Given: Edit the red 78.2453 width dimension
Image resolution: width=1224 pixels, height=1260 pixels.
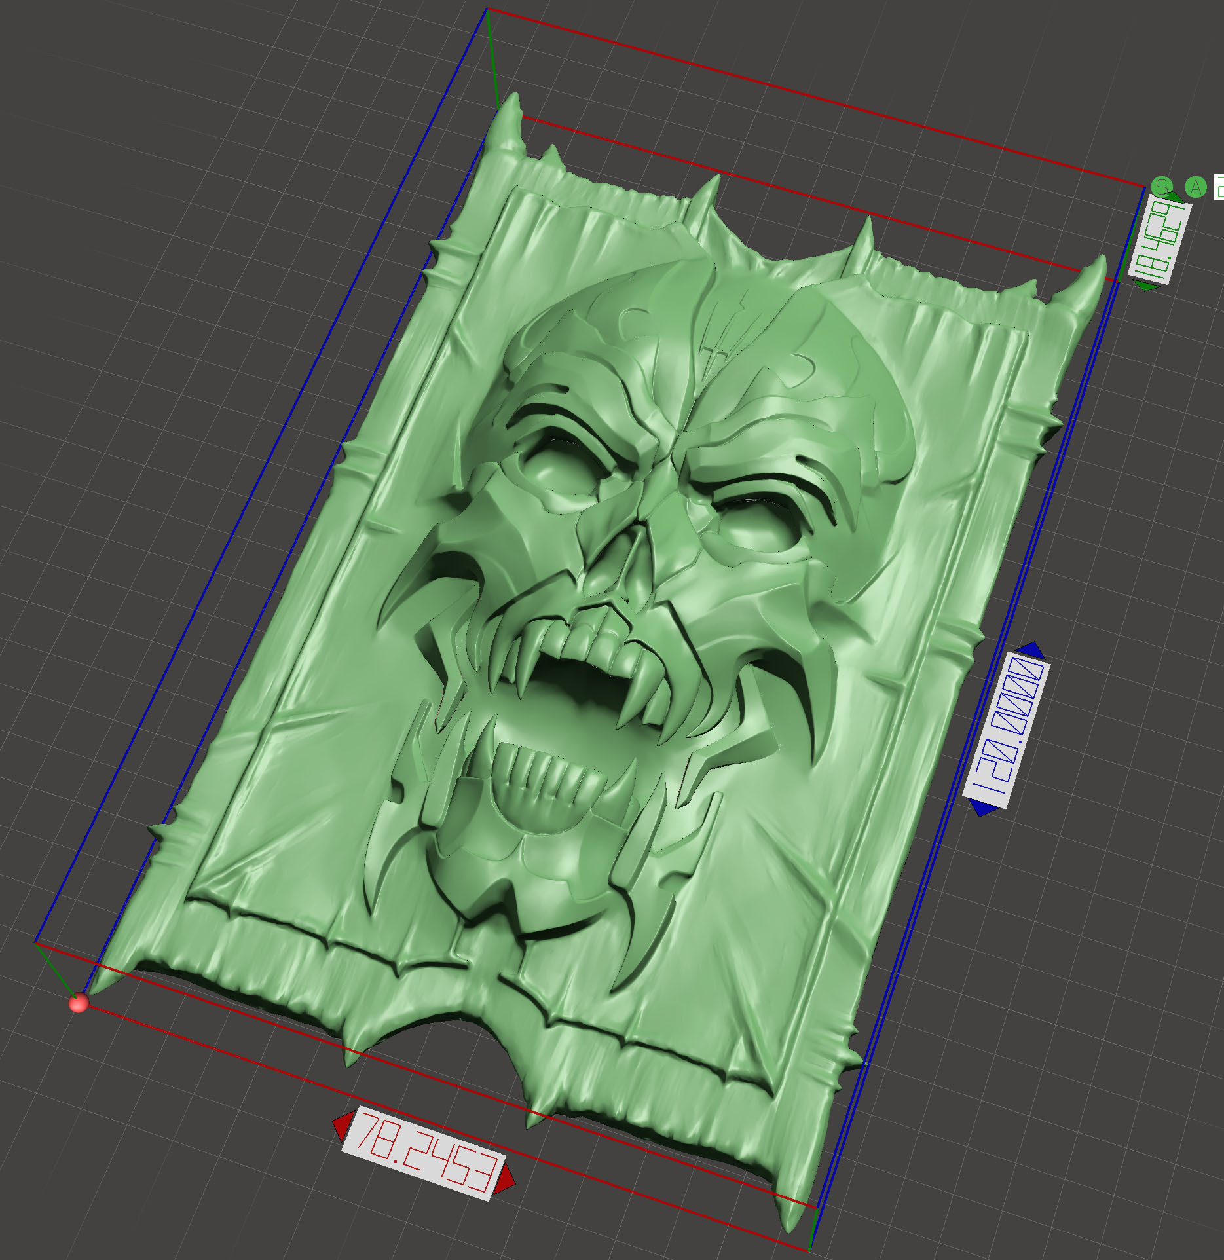Looking at the screenshot, I should pos(423,1153).
